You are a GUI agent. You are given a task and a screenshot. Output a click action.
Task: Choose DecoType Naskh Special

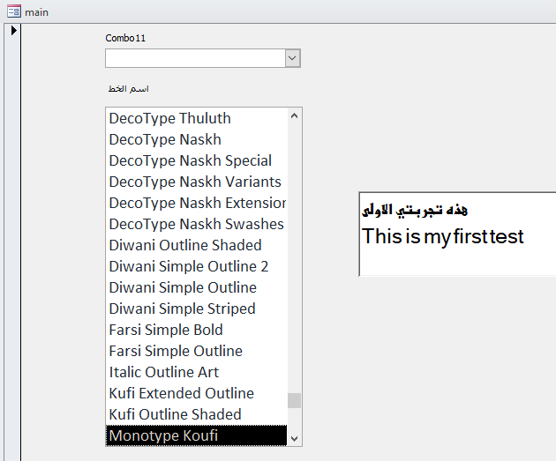click(197, 160)
